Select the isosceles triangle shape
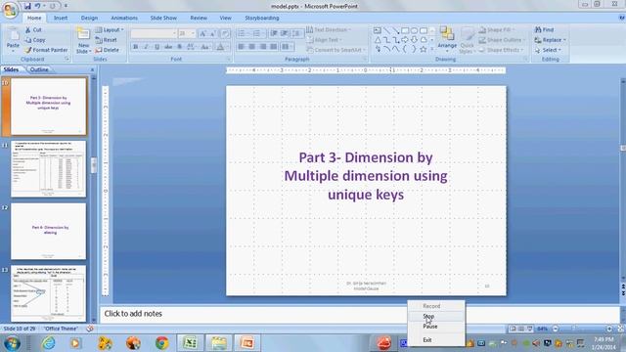The height and width of the screenshot is (352, 626). (378, 40)
